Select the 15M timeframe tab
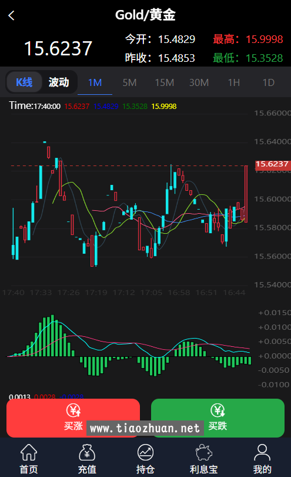291x477 pixels. 165,82
